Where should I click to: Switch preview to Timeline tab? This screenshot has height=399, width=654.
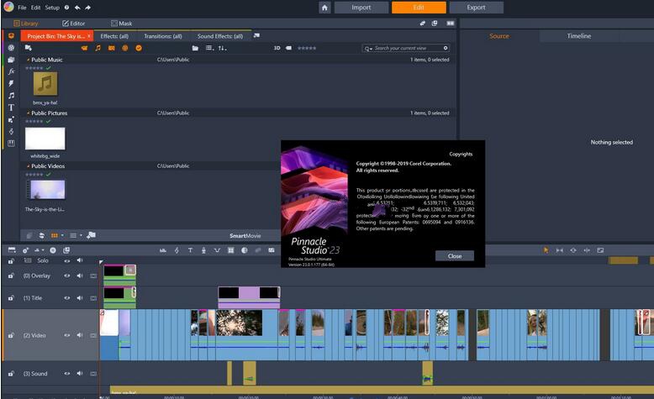pos(579,36)
